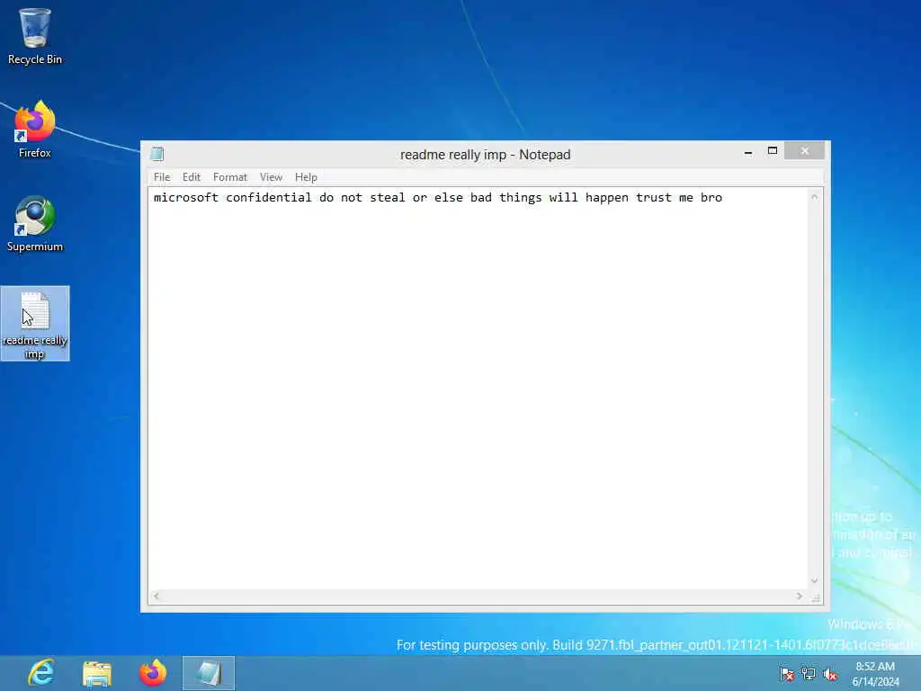Screen dimensions: 921x691
Task: Click the vertical scrollbar down arrow
Action: click(815, 581)
